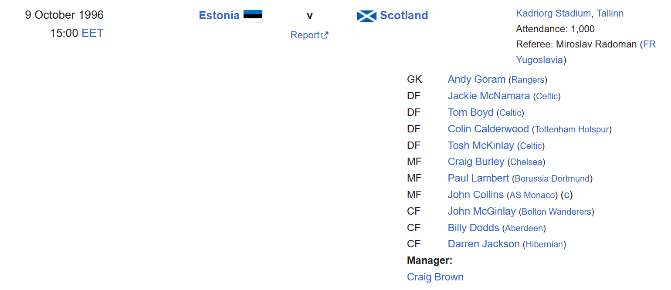671x290 pixels.
Task: Open Andy Goram's player page
Action: pos(476,79)
